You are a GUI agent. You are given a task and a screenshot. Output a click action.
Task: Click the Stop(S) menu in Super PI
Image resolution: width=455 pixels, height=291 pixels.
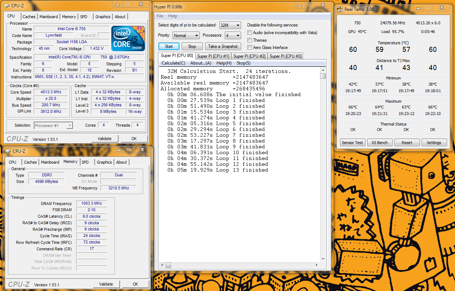pyautogui.click(x=244, y=63)
